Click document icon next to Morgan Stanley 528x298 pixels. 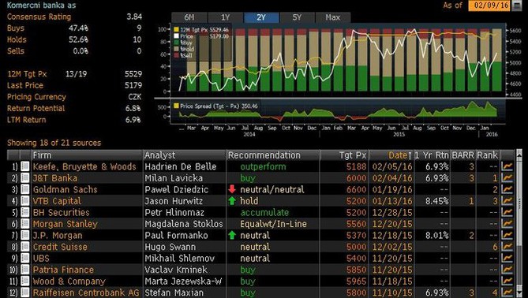pyautogui.click(x=25, y=224)
